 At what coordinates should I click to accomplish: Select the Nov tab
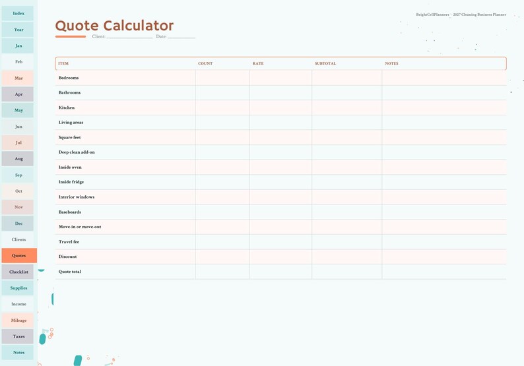click(18, 207)
